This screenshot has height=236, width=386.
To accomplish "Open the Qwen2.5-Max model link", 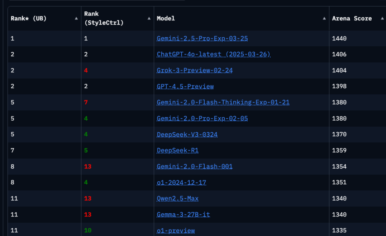I will [x=177, y=198].
